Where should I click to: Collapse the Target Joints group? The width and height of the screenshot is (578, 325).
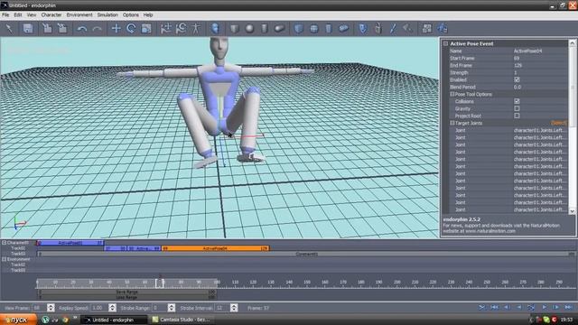click(452, 123)
